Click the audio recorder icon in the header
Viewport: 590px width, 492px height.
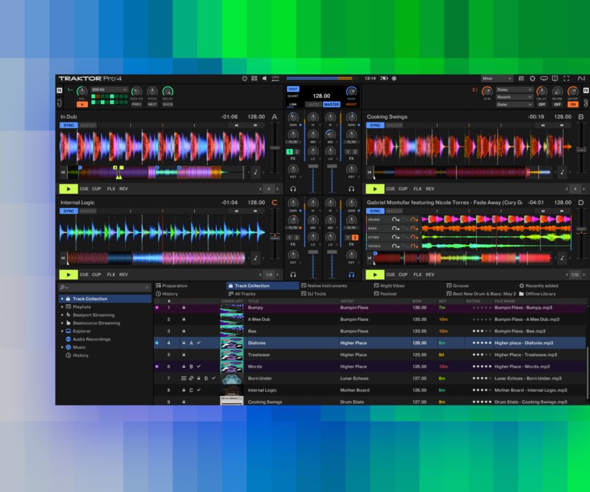click(x=394, y=79)
